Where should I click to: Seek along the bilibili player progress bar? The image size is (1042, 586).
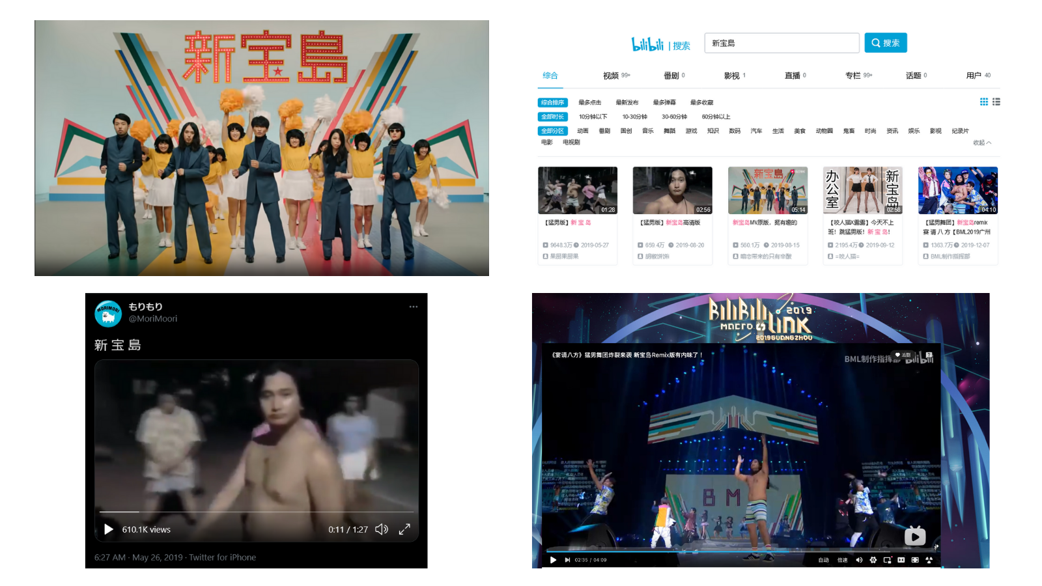click(x=742, y=551)
